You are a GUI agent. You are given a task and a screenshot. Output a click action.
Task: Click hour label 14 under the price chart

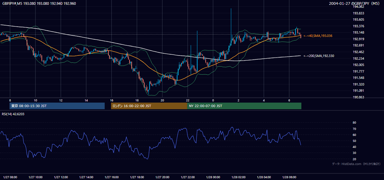pos(86,100)
